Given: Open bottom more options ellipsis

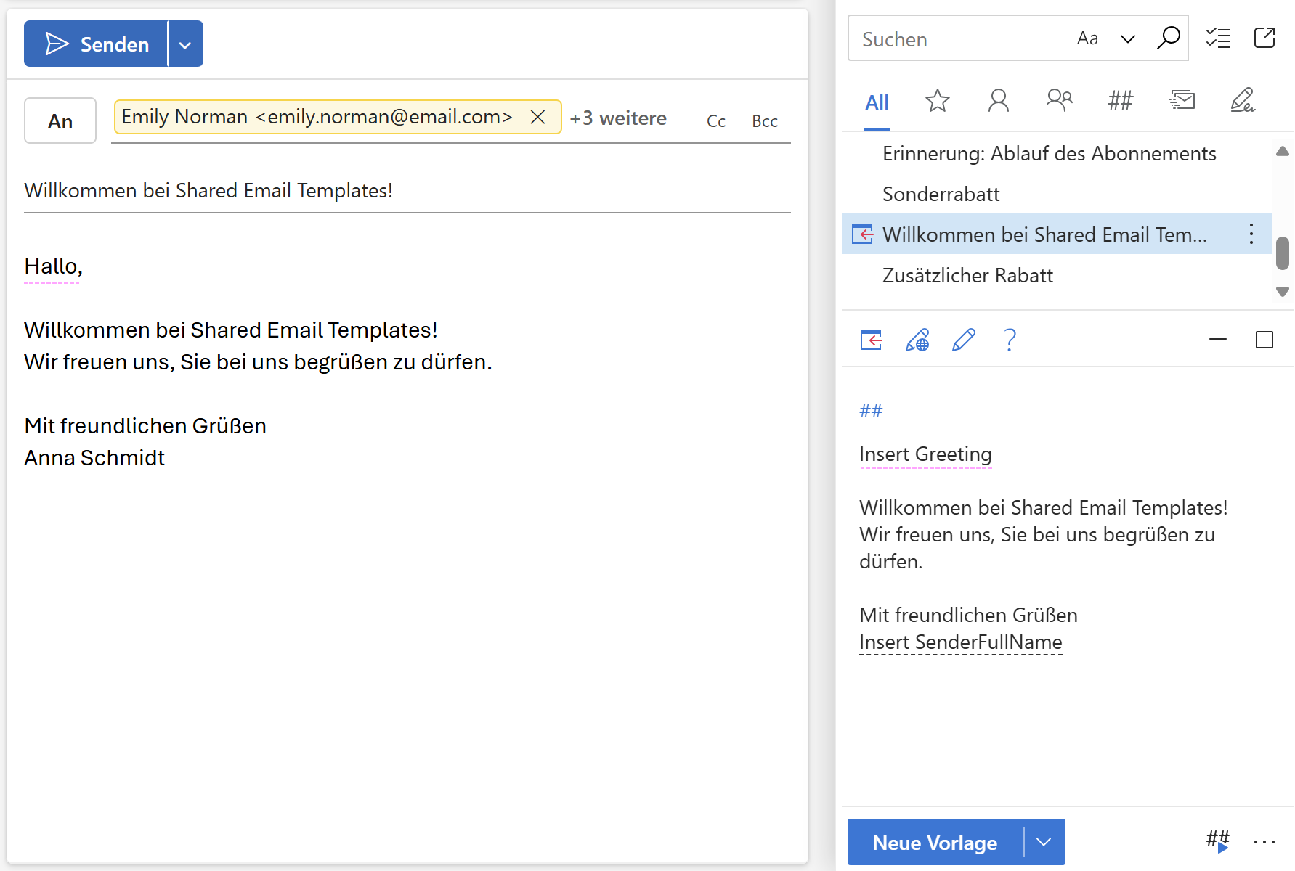Looking at the screenshot, I should (x=1264, y=842).
